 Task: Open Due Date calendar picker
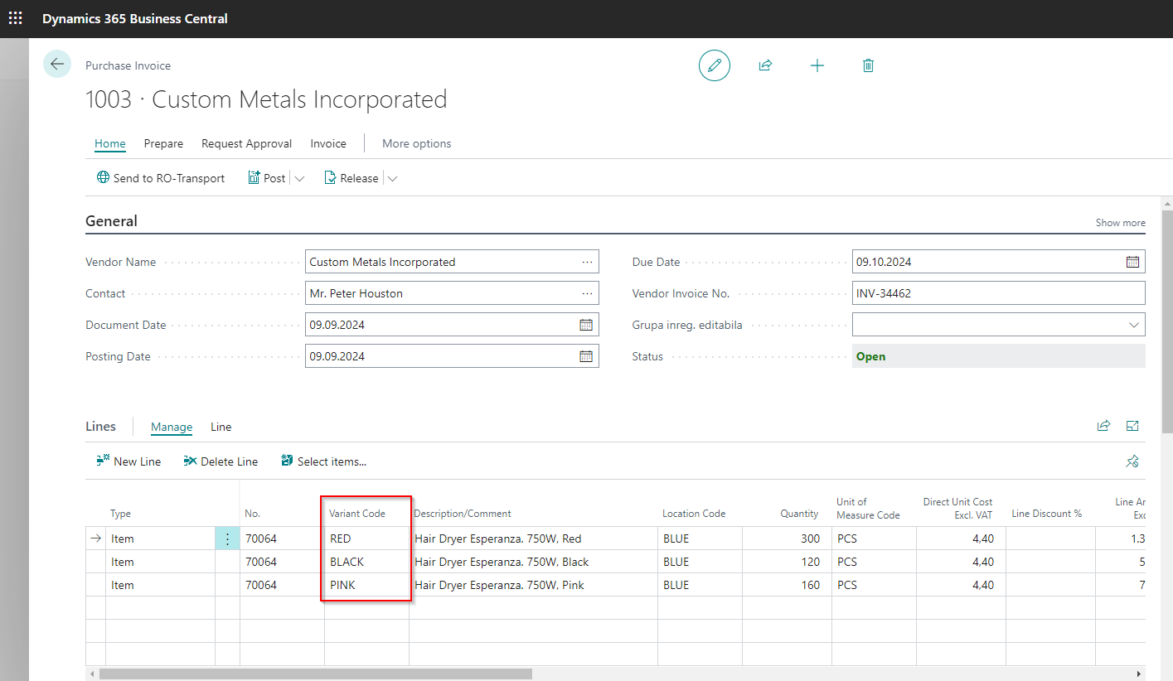[x=1132, y=262]
